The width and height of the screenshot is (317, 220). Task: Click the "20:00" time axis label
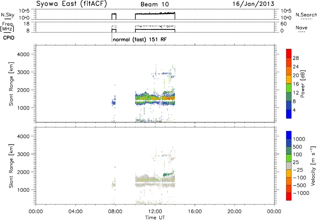pos(234,212)
